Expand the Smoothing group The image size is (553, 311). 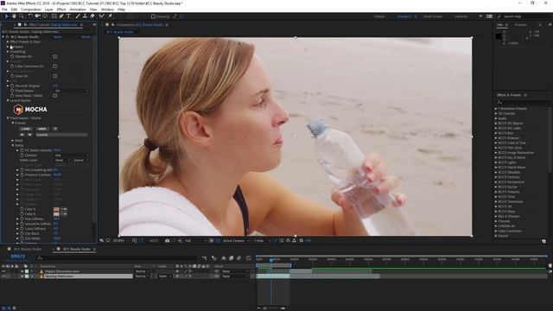coord(8,52)
